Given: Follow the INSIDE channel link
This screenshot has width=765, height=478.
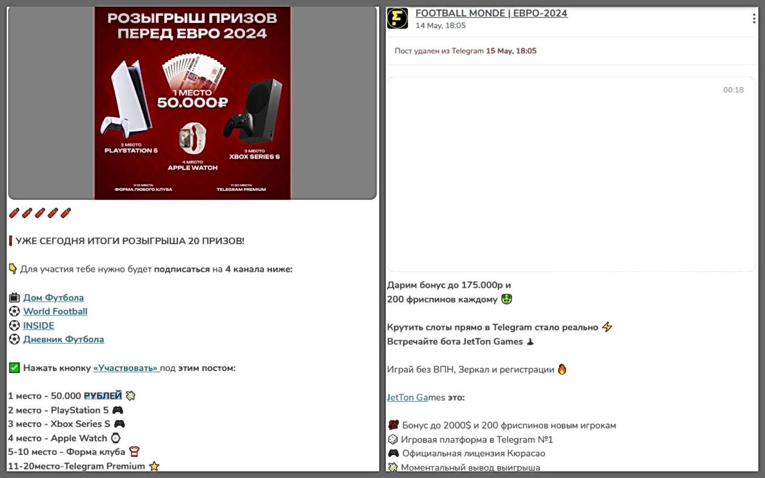Looking at the screenshot, I should click(39, 326).
